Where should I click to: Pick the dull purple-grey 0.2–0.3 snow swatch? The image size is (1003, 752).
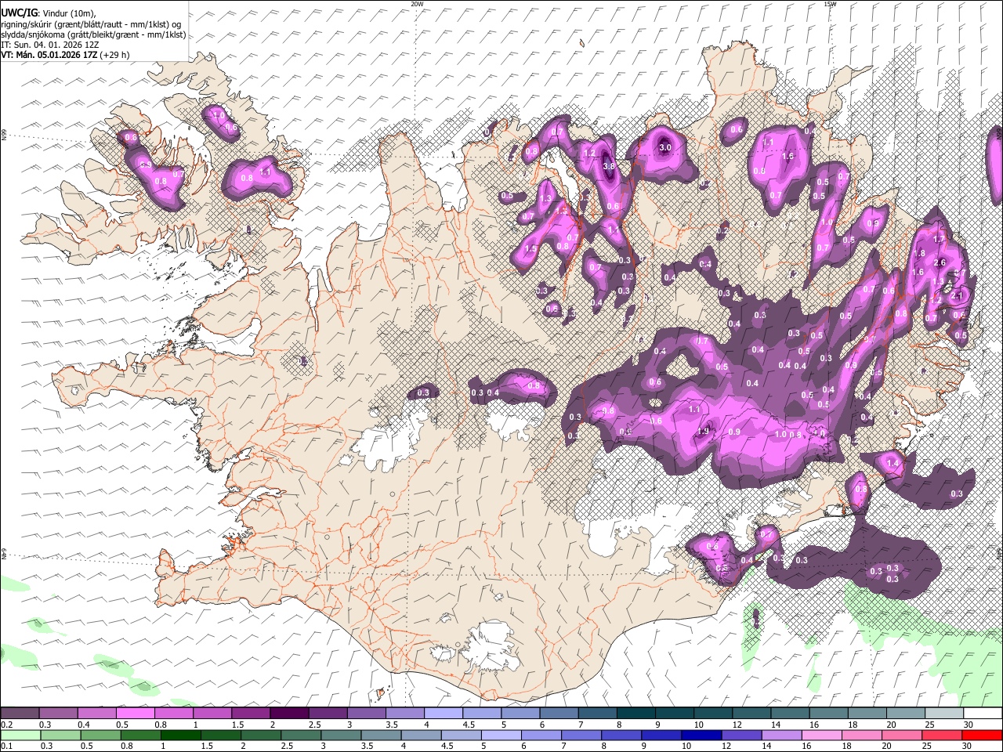(x=20, y=714)
